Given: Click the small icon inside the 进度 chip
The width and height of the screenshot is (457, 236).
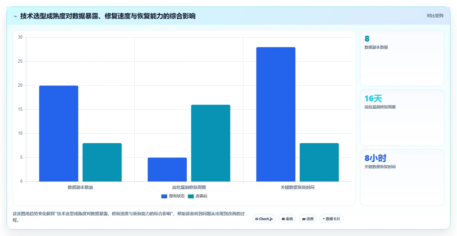Looking at the screenshot, I should 304,219.
